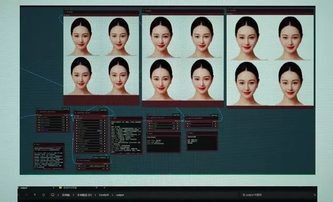333x202 pixels.
Task: Switch to the second File Explorer tab
Action: [78, 188]
